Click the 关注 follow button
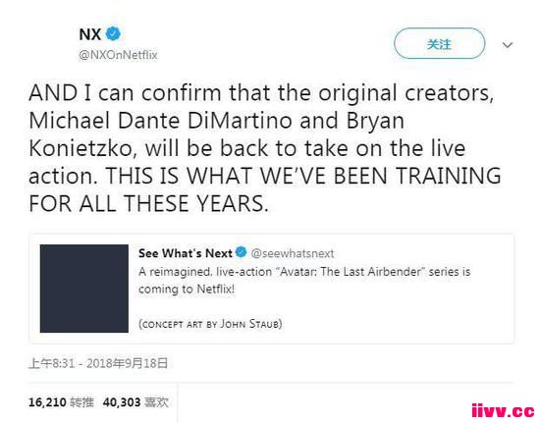The width and height of the screenshot is (540, 423). pos(440,44)
